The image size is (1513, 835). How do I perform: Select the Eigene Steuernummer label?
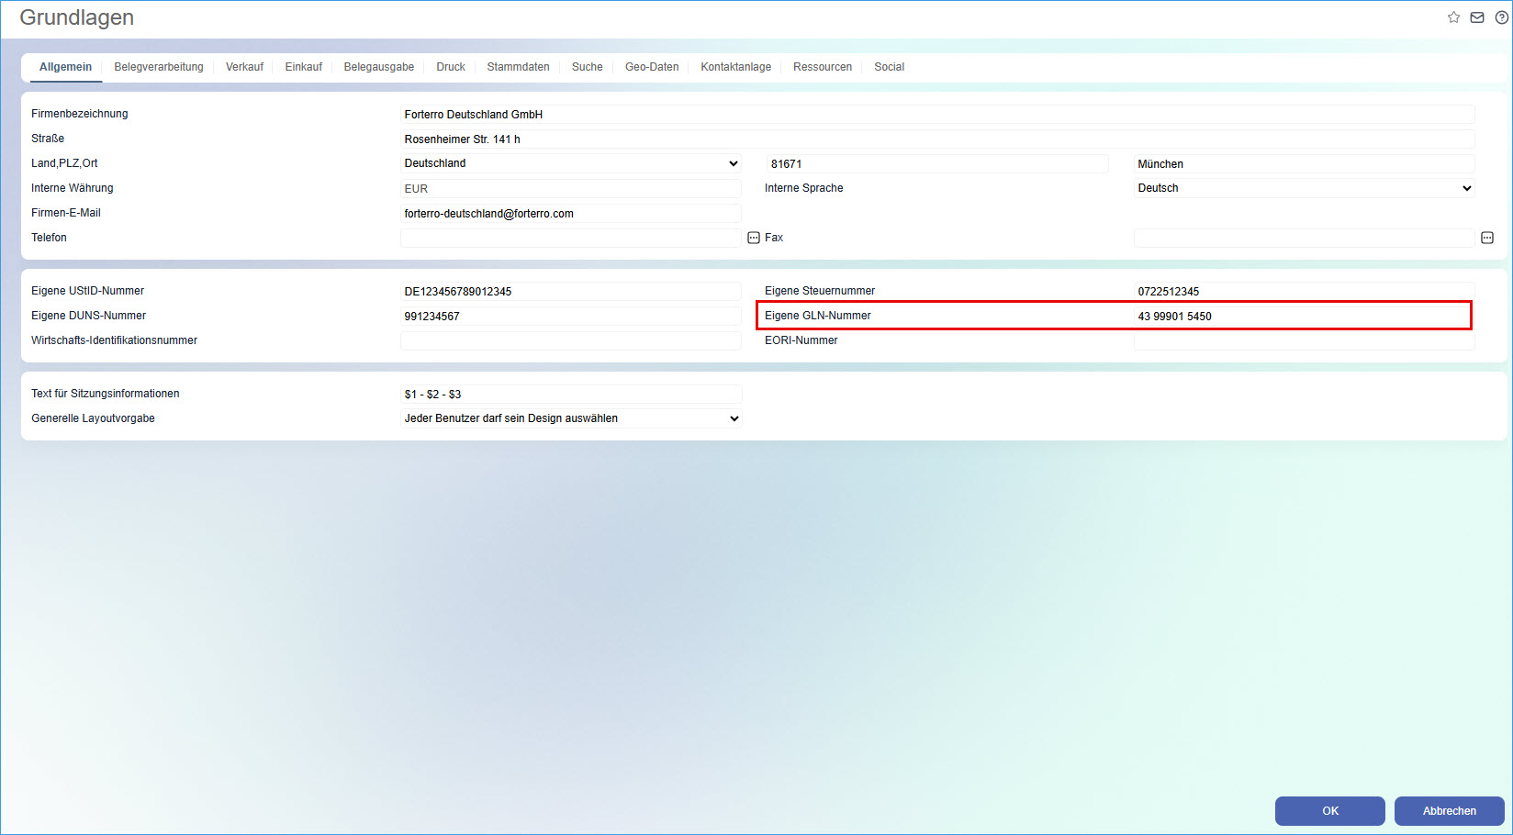820,291
